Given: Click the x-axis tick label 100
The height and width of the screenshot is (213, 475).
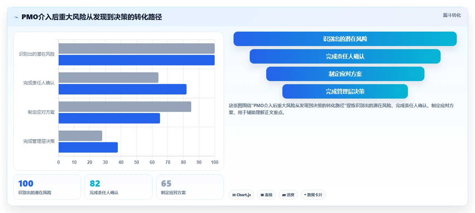Looking at the screenshot, I should point(214,162).
